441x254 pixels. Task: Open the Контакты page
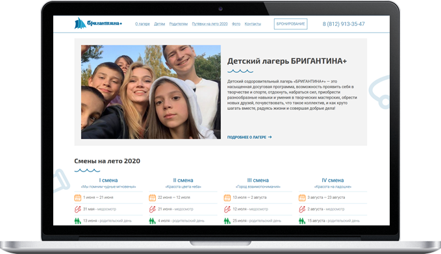click(253, 24)
